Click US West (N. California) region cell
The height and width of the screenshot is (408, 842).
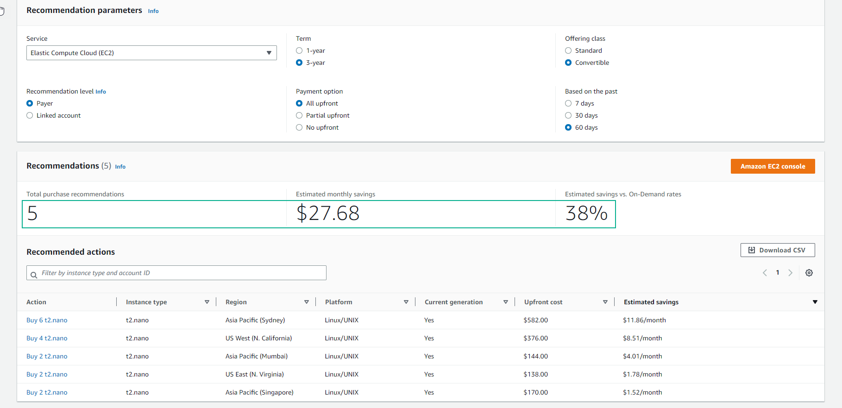pos(258,338)
